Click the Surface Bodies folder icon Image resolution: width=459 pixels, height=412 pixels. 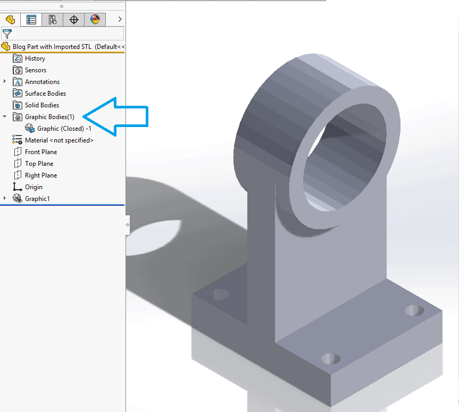(17, 94)
